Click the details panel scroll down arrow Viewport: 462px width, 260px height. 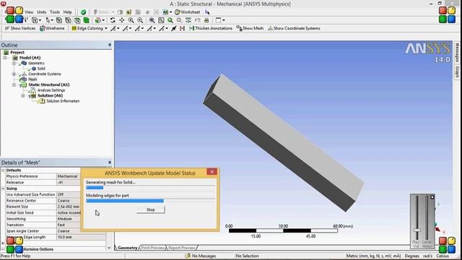[x=109, y=248]
